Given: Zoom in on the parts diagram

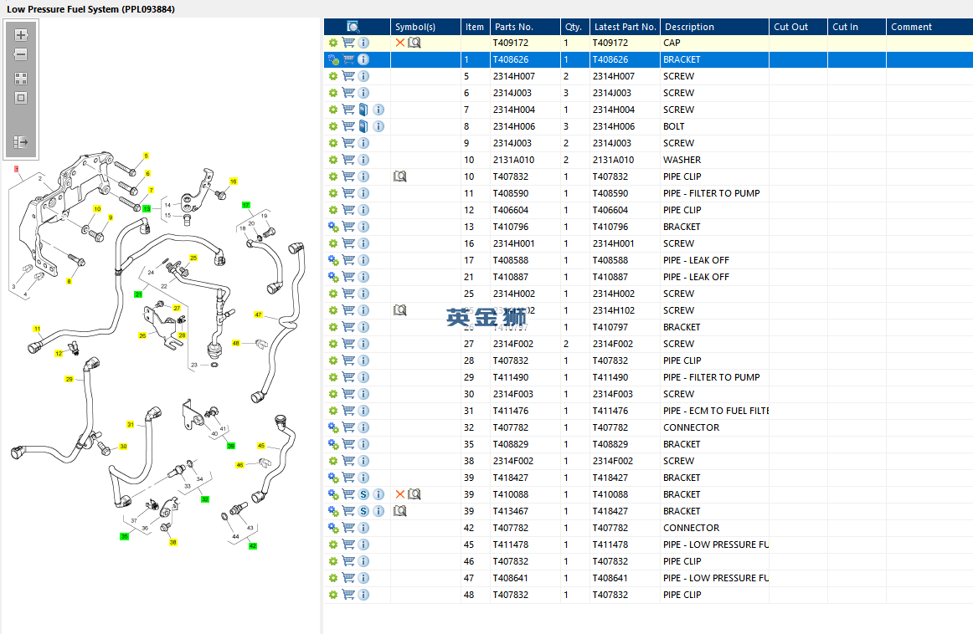Looking at the screenshot, I should coord(21,35).
